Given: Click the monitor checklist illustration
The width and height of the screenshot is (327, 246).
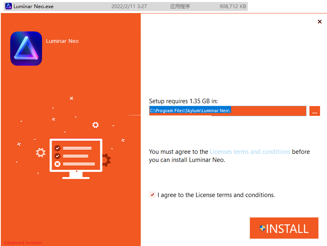Looking at the screenshot, I should tap(76, 157).
